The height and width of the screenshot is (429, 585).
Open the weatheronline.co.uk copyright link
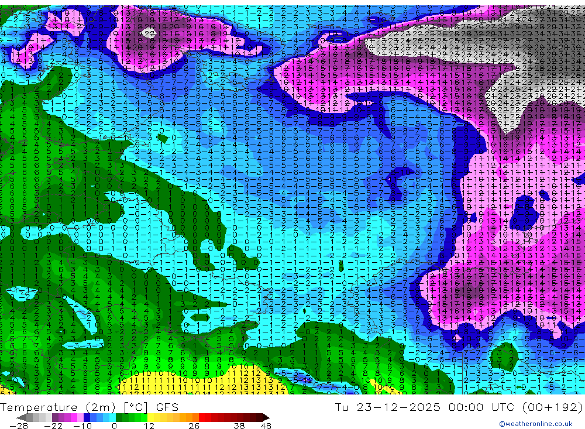point(536,424)
